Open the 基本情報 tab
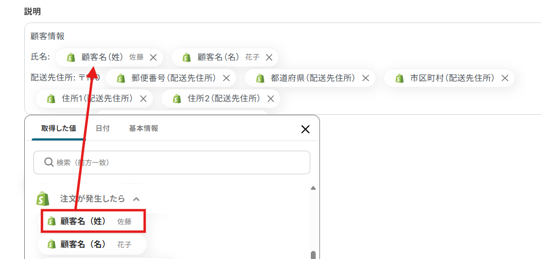 tap(144, 129)
